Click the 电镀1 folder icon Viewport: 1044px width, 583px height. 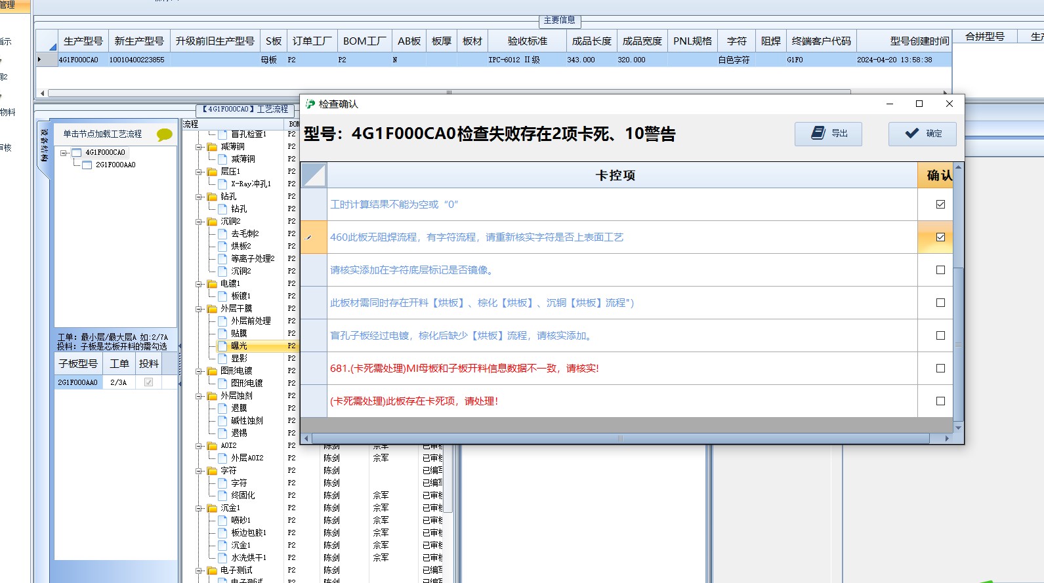[x=213, y=284]
